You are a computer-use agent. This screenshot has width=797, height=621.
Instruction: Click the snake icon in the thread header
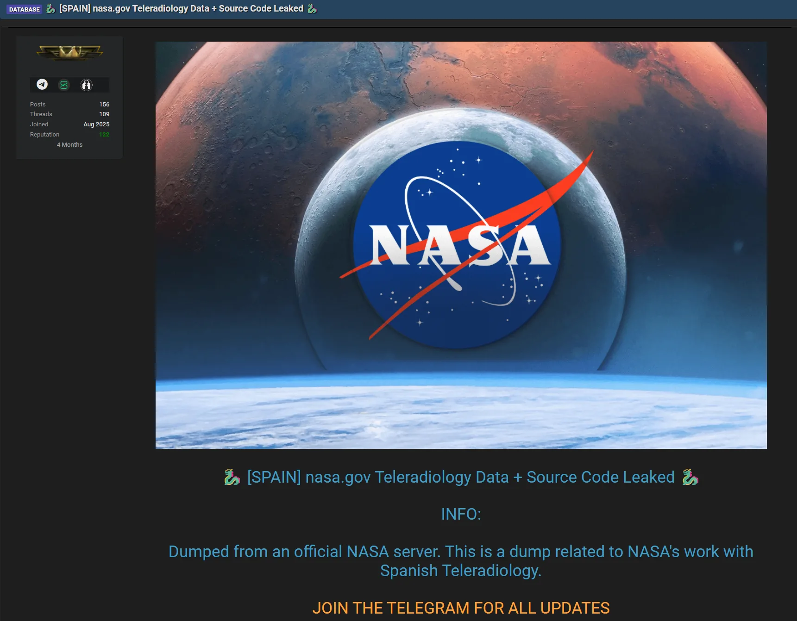pyautogui.click(x=50, y=8)
